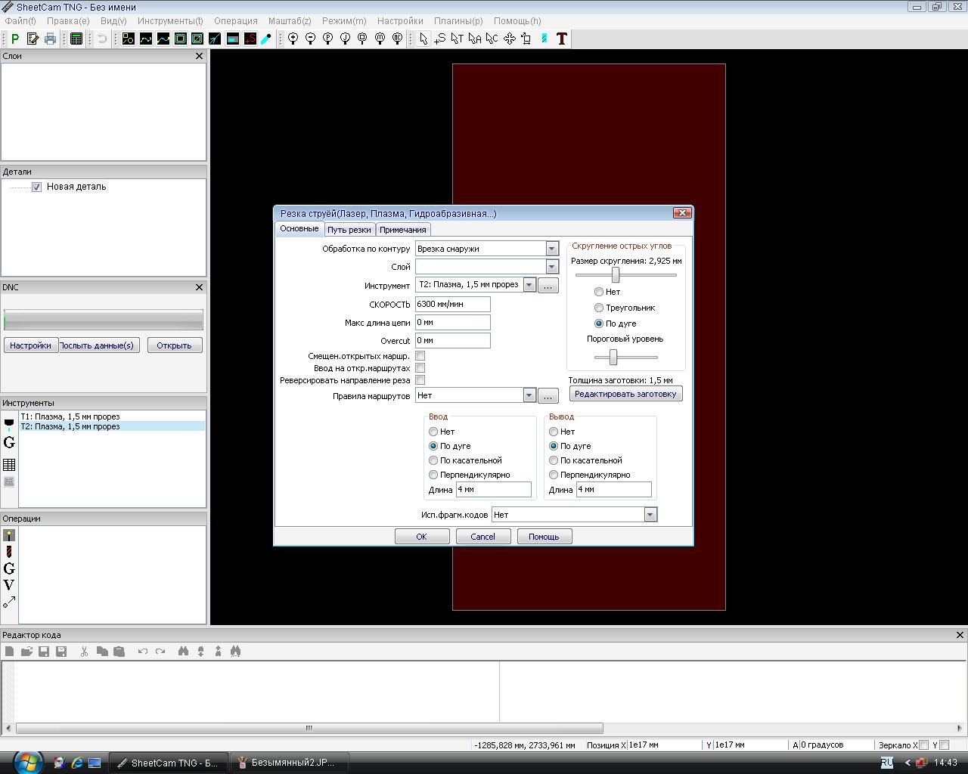The height and width of the screenshot is (774, 968).
Task: Click the RU language indicator in the tray
Action: (887, 763)
